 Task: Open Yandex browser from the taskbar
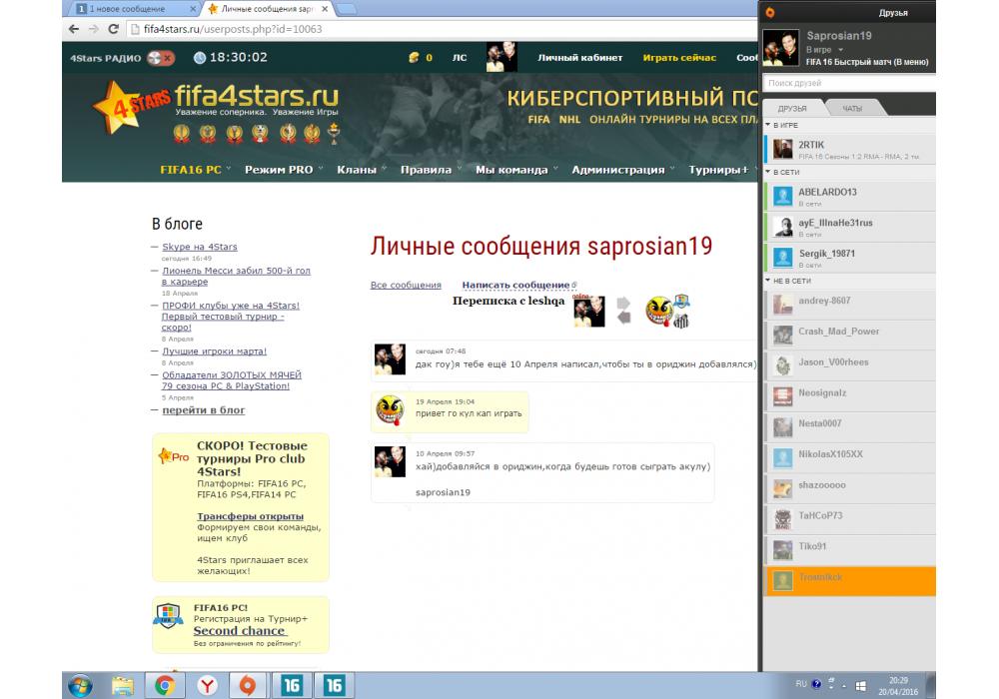pos(205,685)
